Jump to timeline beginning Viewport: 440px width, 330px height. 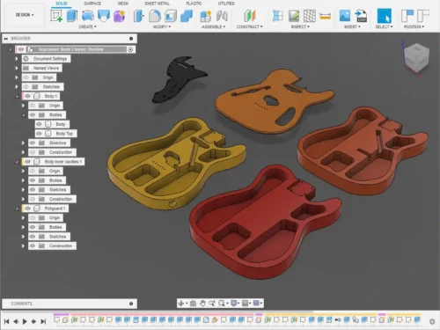pyautogui.click(x=7, y=321)
